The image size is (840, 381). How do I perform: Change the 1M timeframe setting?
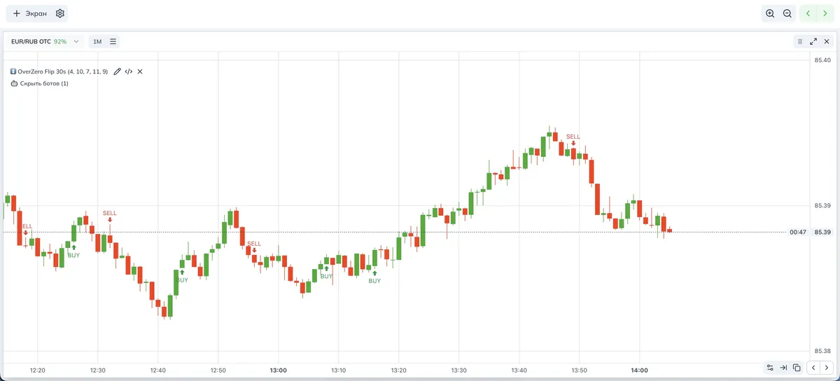tap(97, 41)
